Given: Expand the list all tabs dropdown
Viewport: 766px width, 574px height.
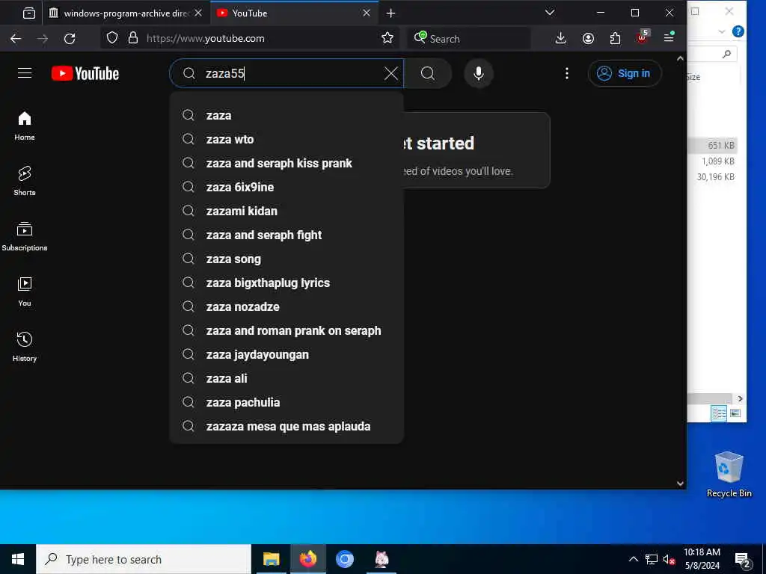Looking at the screenshot, I should pos(550,13).
